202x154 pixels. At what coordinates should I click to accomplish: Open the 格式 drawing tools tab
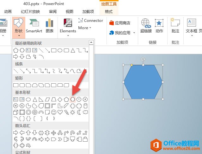[x=109, y=12]
